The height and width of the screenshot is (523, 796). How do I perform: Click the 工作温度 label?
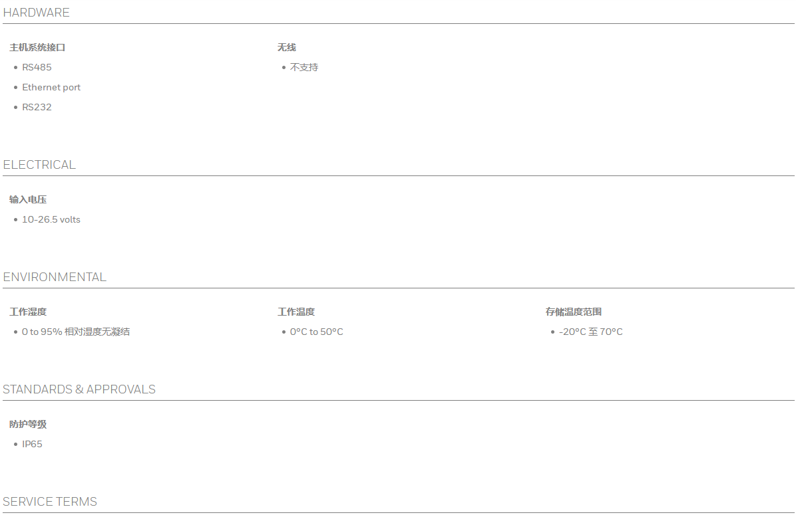[296, 312]
